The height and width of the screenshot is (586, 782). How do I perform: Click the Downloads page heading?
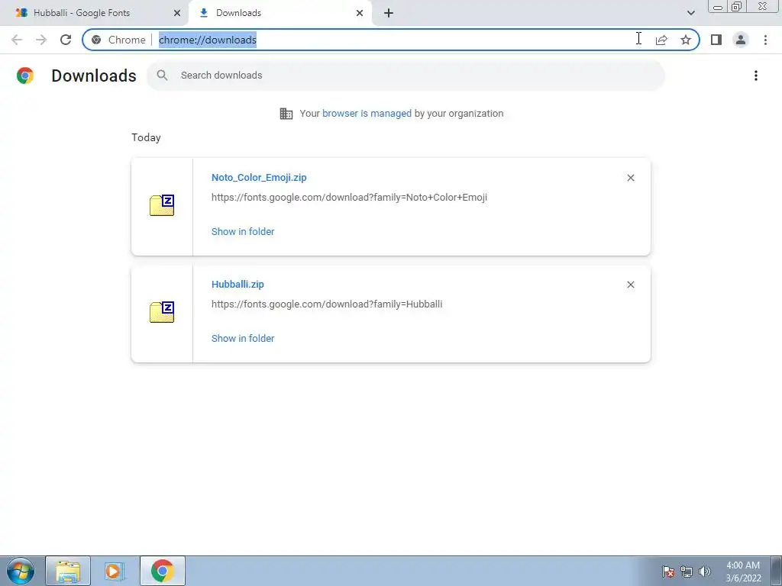tap(94, 76)
